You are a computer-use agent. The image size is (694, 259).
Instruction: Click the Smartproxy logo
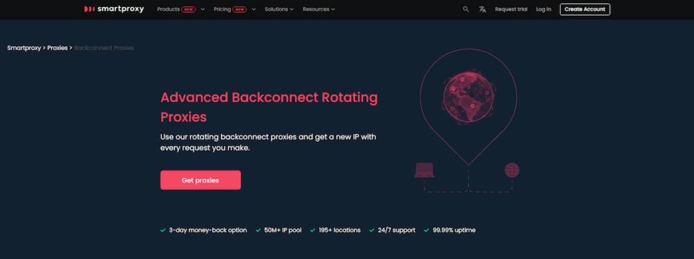[x=114, y=9]
